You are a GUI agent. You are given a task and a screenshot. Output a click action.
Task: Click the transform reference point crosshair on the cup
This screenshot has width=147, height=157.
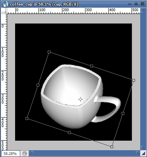point(80,99)
